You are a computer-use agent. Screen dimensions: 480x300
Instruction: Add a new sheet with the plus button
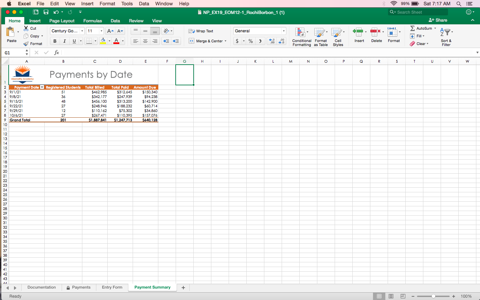coord(183,287)
